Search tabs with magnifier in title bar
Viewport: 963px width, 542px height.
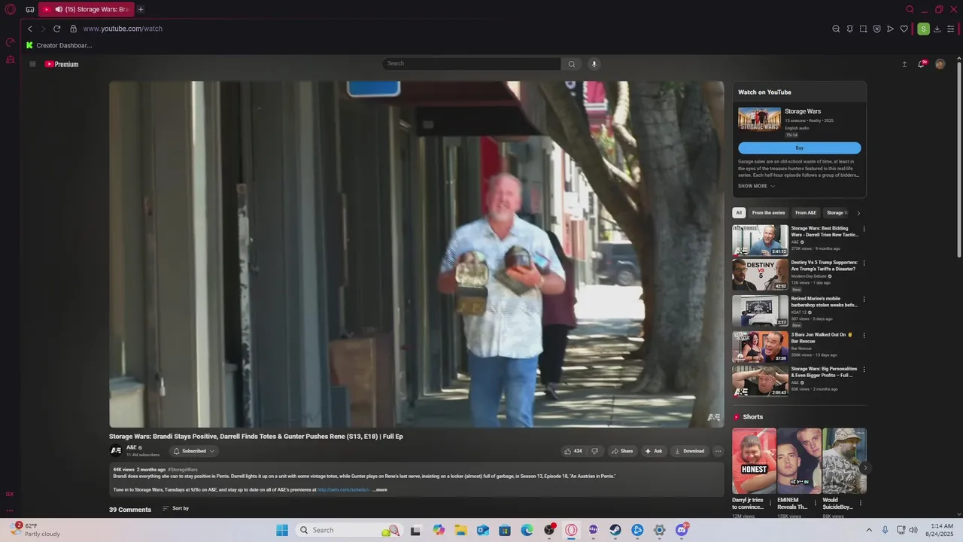(x=910, y=10)
